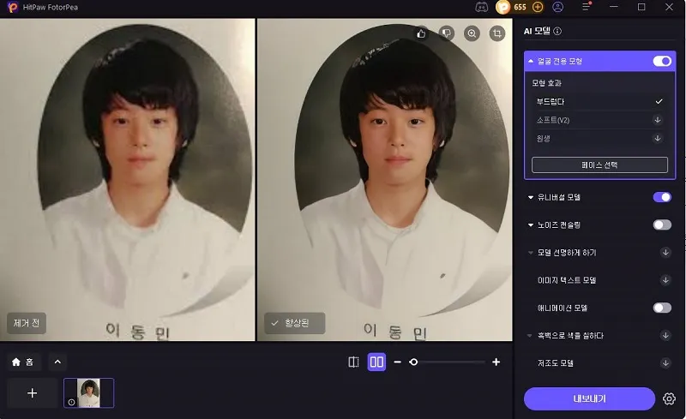Open the magnifier zoom tool
686x419 pixels.
(x=472, y=33)
